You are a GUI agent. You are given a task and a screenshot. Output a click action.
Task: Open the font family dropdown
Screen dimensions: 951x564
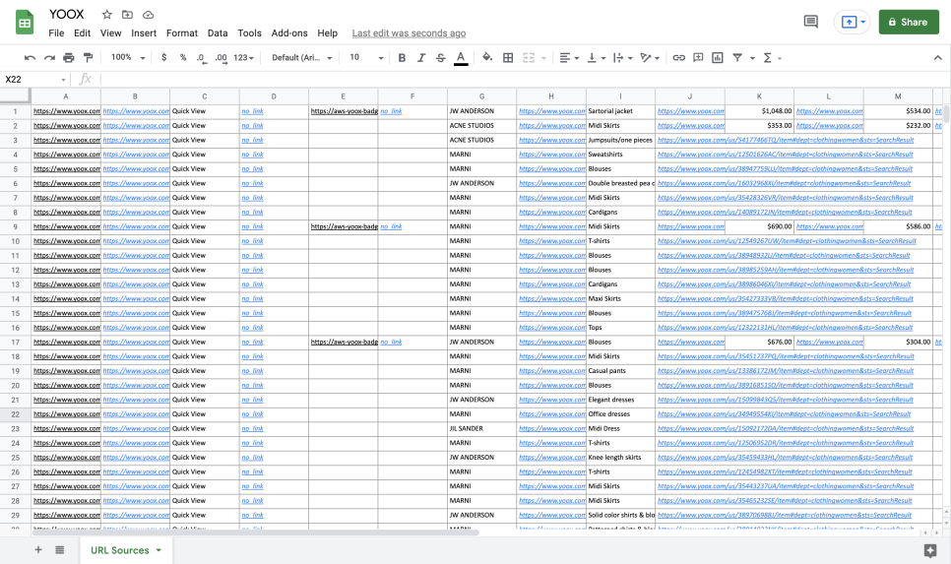[x=302, y=58]
